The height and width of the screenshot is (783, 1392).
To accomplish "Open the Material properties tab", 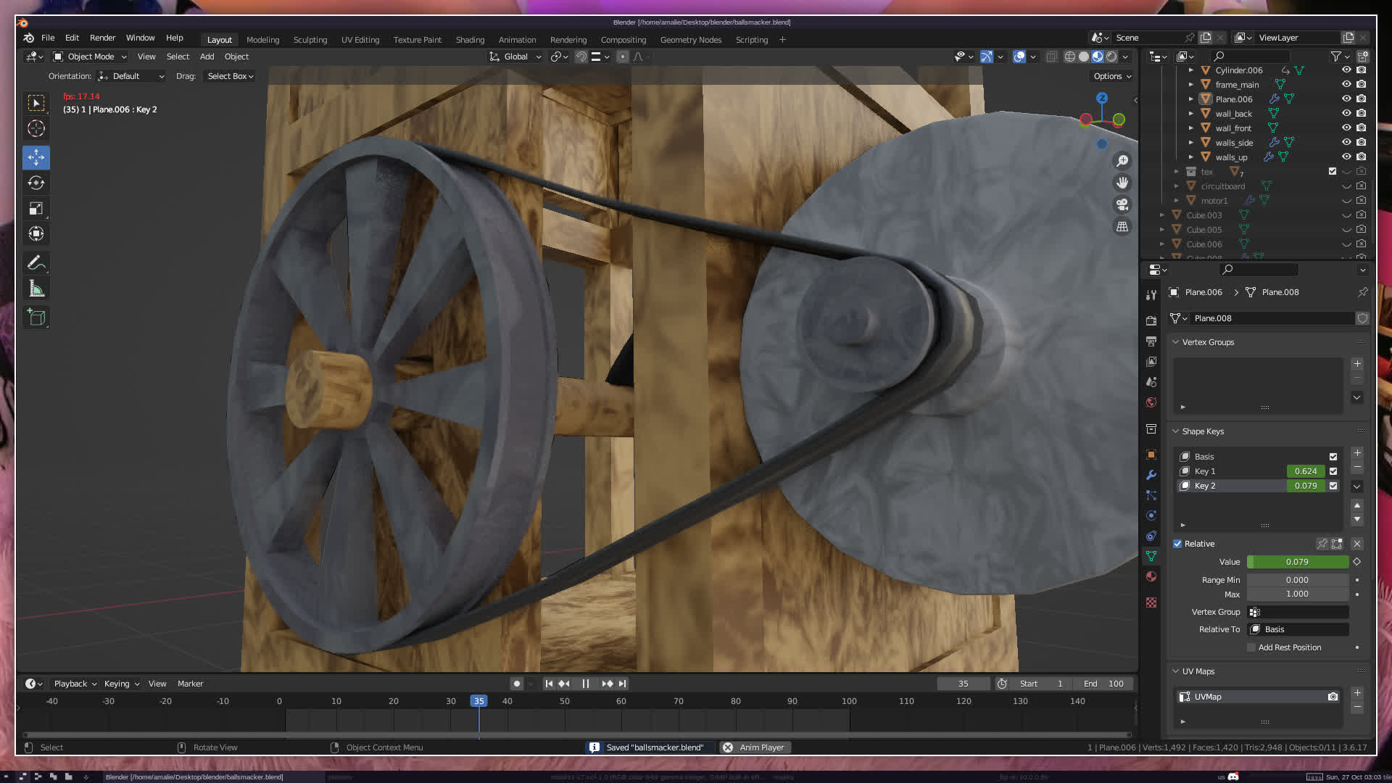I will click(1151, 576).
